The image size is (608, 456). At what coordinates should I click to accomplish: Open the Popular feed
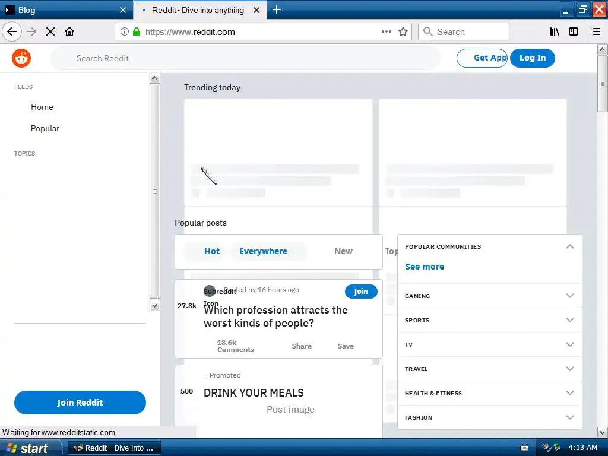point(45,128)
